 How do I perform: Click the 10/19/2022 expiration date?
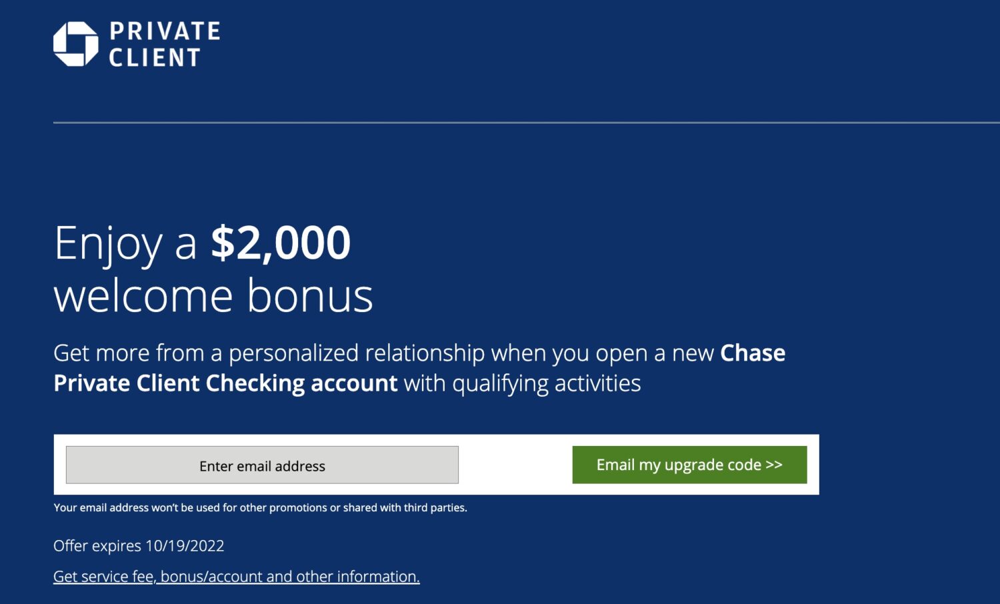185,546
